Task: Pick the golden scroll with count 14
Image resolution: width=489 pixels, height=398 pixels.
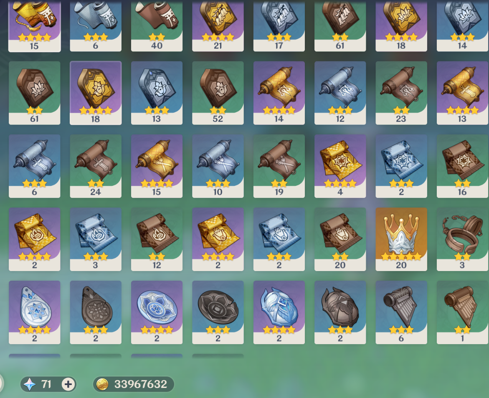Action: (279, 93)
